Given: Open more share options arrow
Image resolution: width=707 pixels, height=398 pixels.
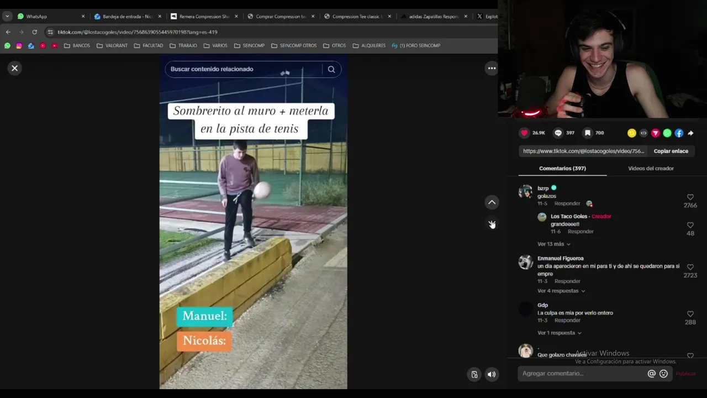Looking at the screenshot, I should [x=690, y=133].
